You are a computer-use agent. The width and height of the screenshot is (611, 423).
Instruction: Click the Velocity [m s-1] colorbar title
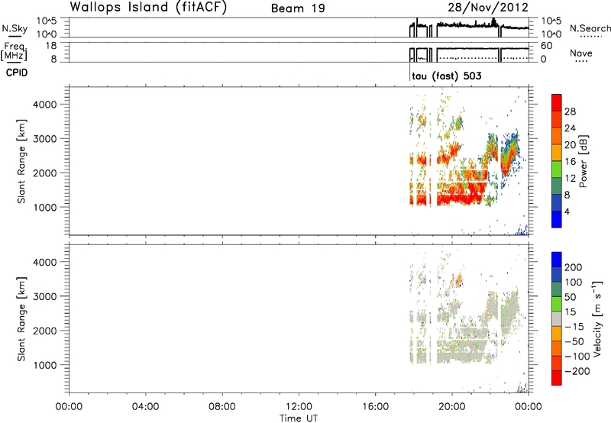[597, 318]
